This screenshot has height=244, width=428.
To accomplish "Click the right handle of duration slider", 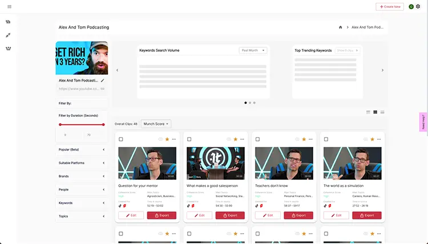I will [103, 124].
